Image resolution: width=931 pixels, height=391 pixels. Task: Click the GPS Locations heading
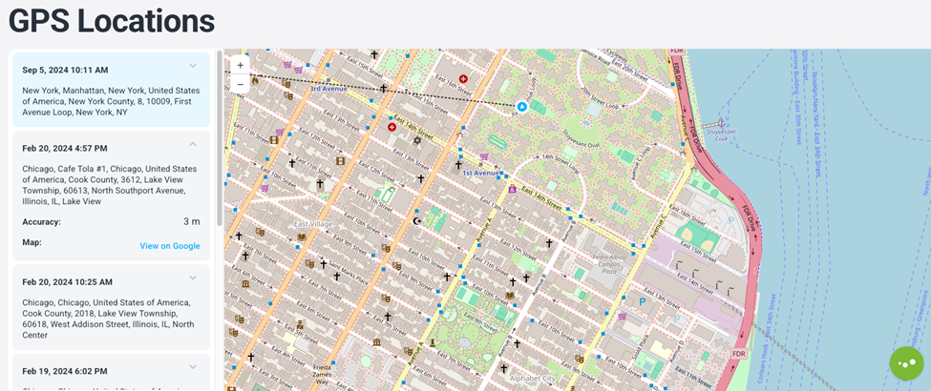[x=112, y=21]
